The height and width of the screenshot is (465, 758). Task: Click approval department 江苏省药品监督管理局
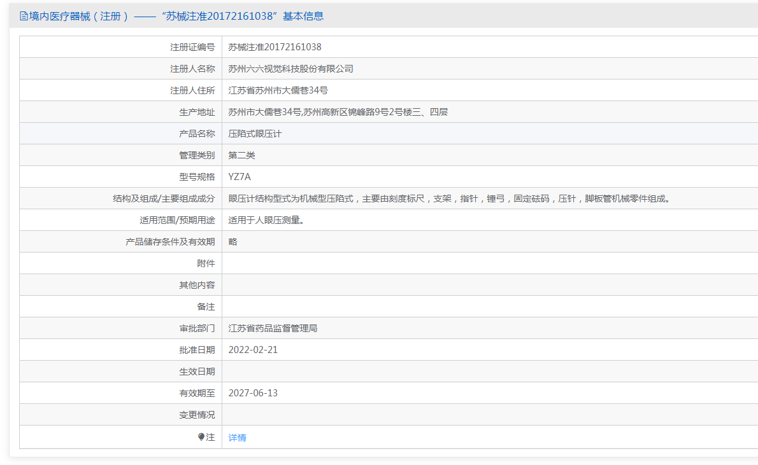coord(273,328)
